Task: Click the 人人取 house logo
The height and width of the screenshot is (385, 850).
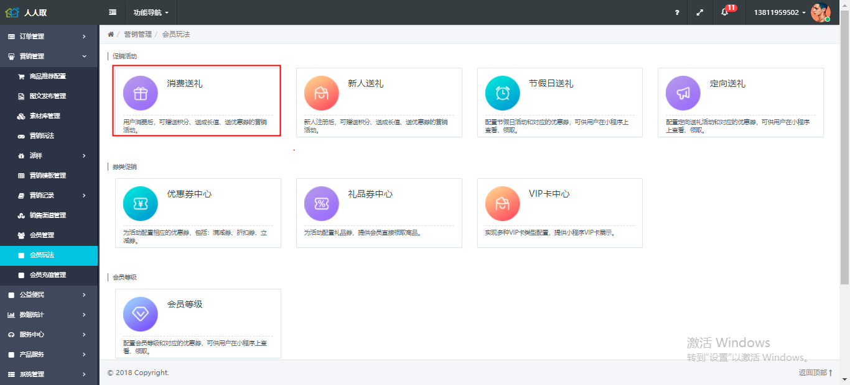Action: click(x=12, y=12)
